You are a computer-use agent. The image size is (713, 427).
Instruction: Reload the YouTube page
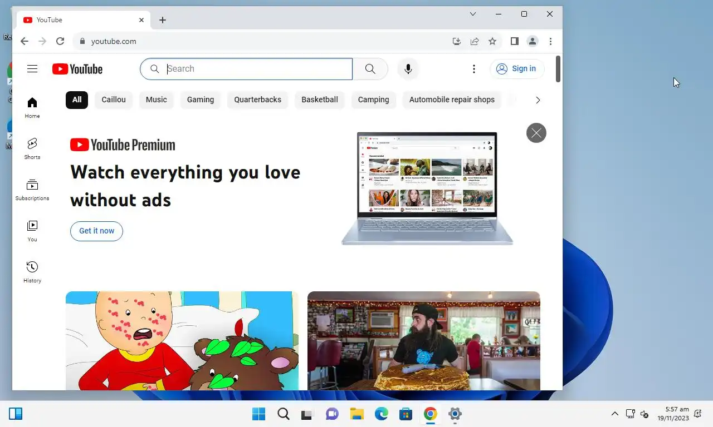(x=60, y=41)
